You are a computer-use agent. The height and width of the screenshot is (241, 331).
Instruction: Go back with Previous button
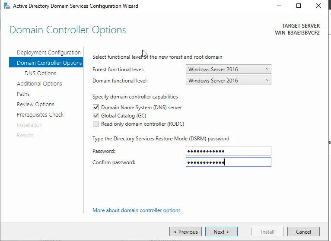coord(185,232)
